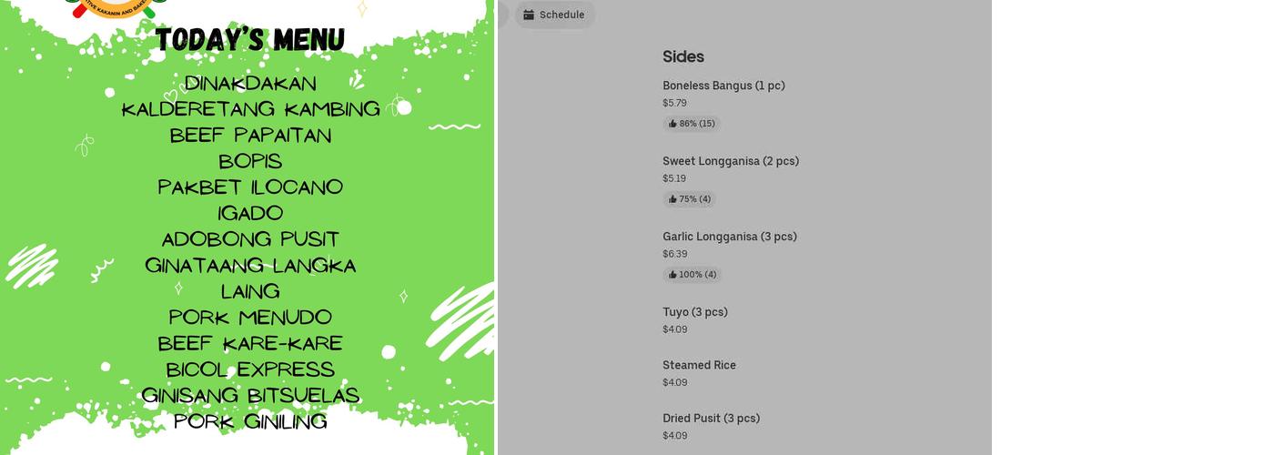Open Dried Pusit (3 pcs) item

(711, 419)
